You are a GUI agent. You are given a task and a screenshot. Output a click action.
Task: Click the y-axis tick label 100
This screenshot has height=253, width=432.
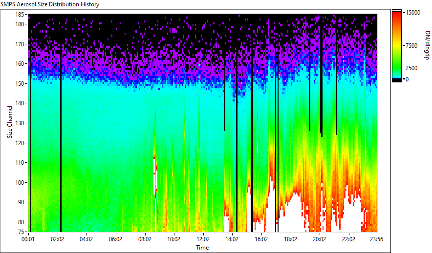pos(20,182)
